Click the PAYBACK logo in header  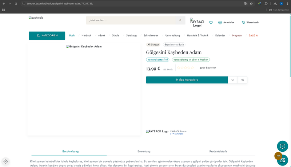pos(197,23)
